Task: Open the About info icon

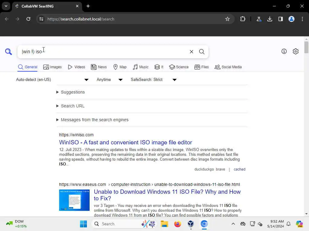Action: 284,51
